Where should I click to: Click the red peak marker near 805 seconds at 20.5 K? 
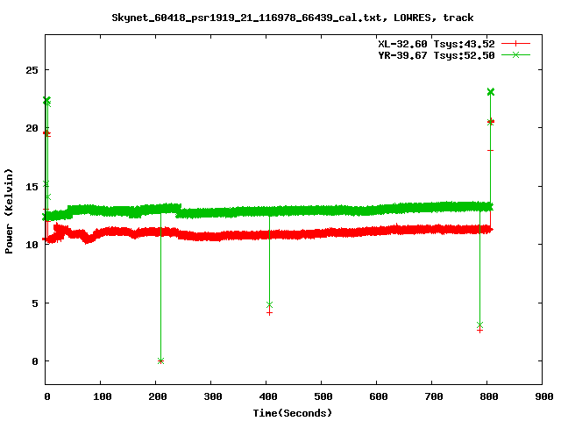click(x=491, y=122)
